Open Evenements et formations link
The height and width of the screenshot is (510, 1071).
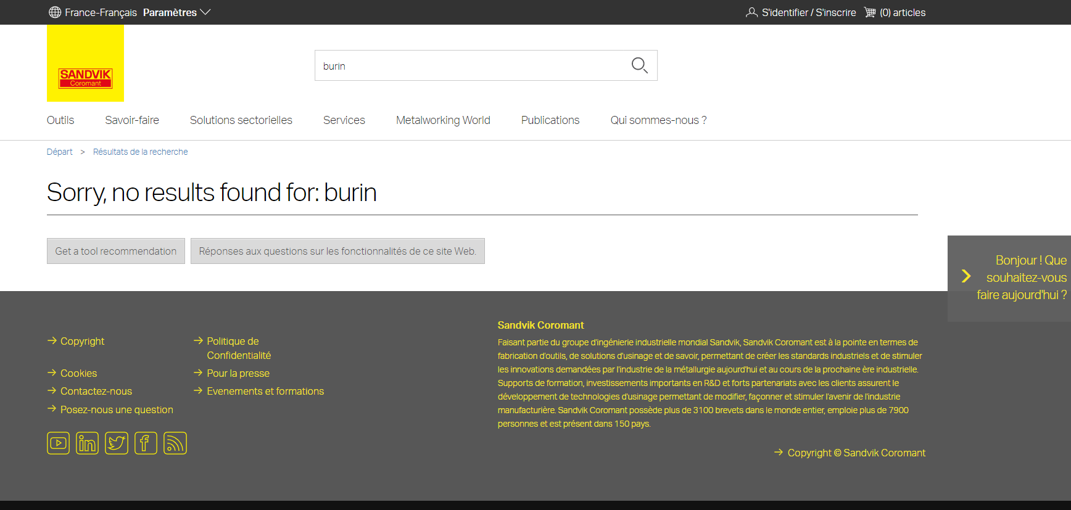point(265,391)
